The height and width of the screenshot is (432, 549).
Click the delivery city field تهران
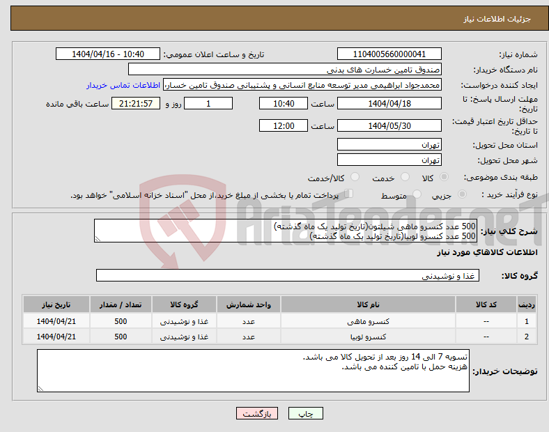coord(389,160)
